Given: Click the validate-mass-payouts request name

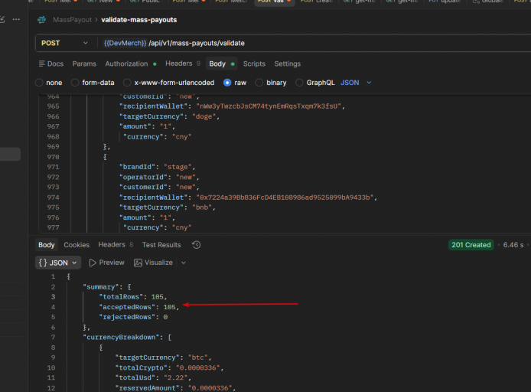Looking at the screenshot, I should [x=139, y=20].
